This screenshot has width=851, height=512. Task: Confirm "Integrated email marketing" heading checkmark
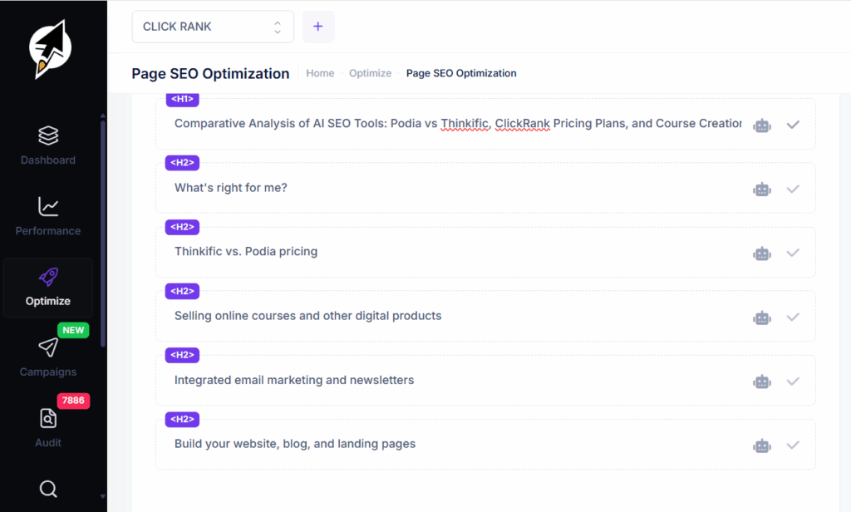pyautogui.click(x=793, y=382)
